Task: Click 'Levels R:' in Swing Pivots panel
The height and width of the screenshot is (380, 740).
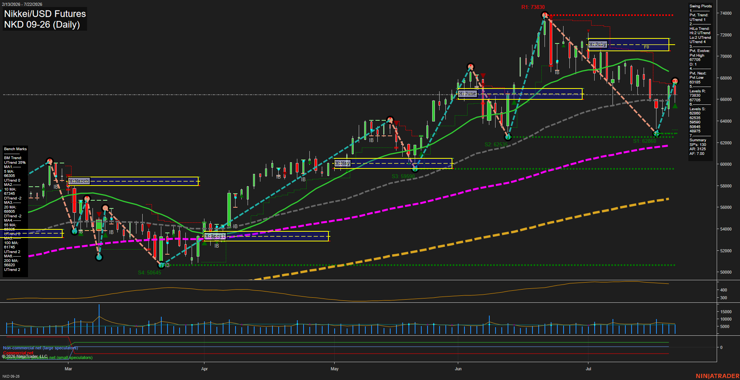Action: (x=697, y=91)
